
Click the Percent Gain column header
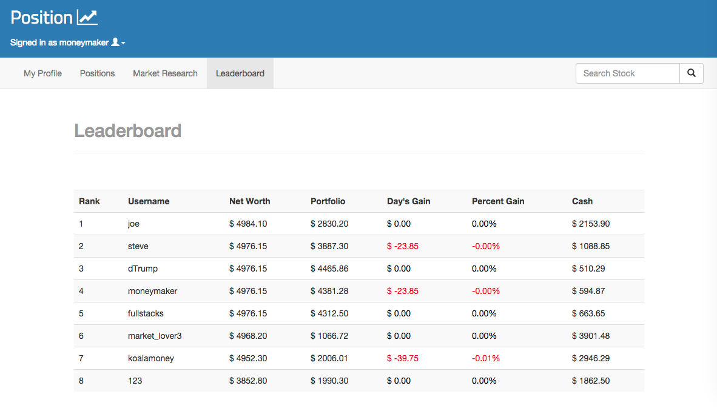point(498,201)
